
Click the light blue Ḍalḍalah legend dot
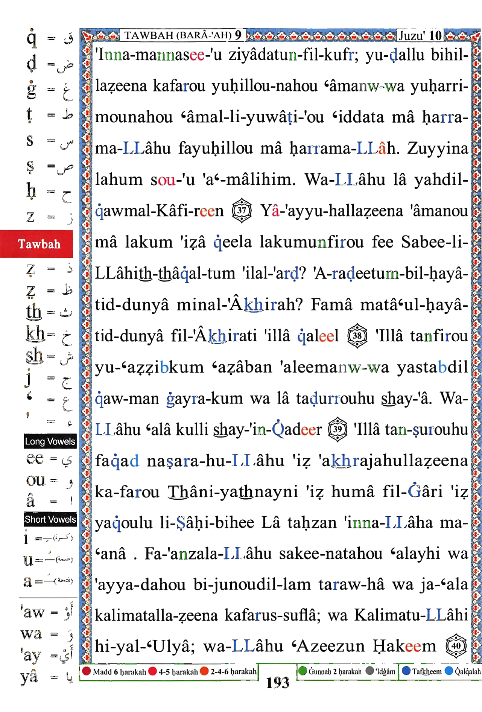[x=449, y=671]
